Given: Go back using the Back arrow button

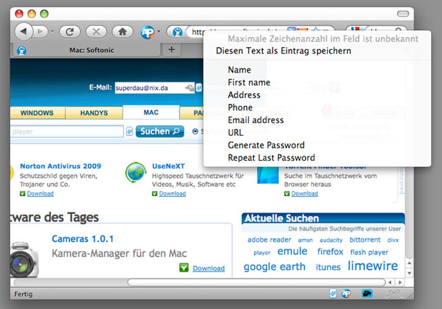Looking at the screenshot, I should [x=24, y=31].
